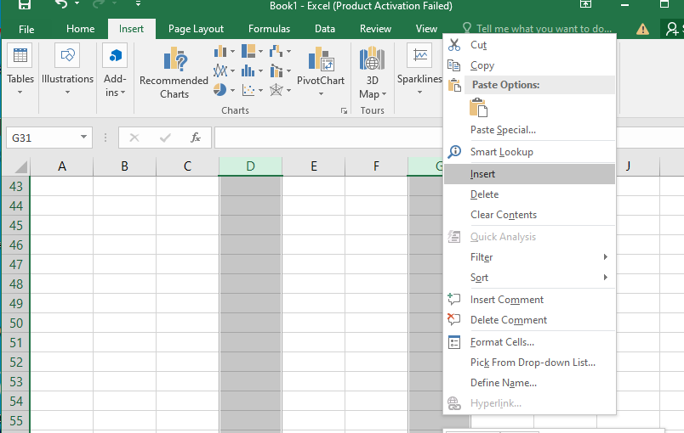The width and height of the screenshot is (684, 433).
Task: Expand the scatter chart dropdown arrow
Action: click(x=260, y=90)
